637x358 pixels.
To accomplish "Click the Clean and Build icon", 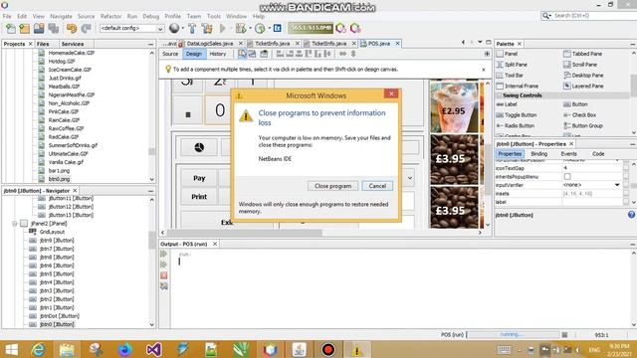I will click(207, 29).
